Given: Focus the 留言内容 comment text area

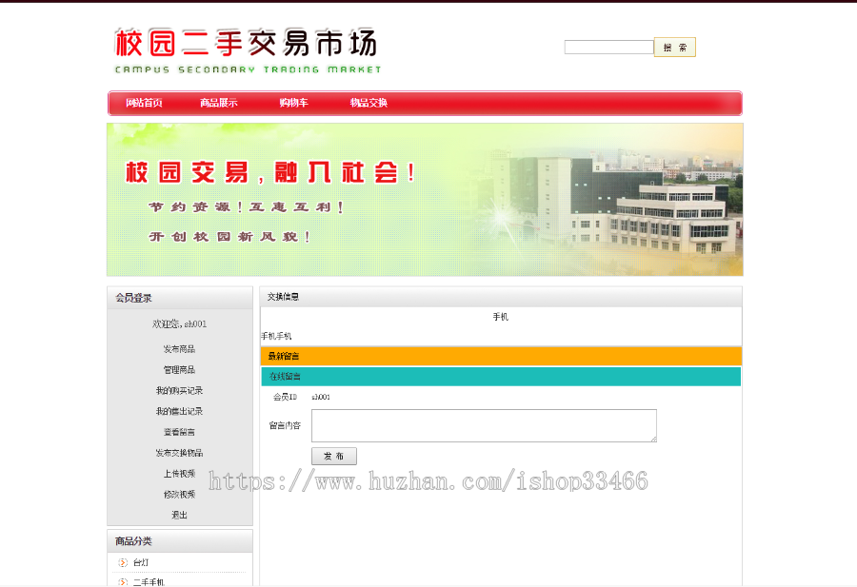Looking at the screenshot, I should pos(484,425).
